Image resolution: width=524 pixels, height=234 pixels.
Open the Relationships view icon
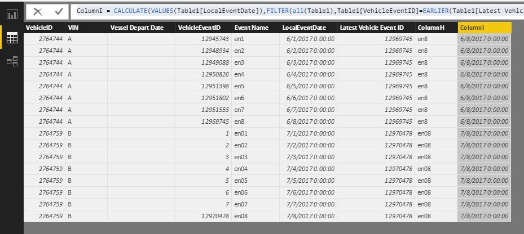[x=12, y=61]
